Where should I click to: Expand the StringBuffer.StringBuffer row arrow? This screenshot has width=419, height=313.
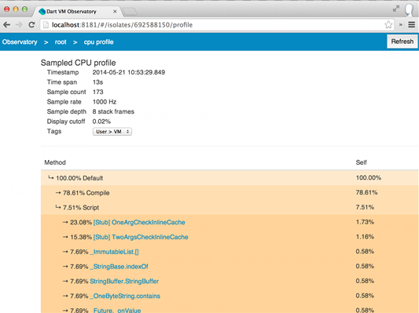tap(65, 281)
